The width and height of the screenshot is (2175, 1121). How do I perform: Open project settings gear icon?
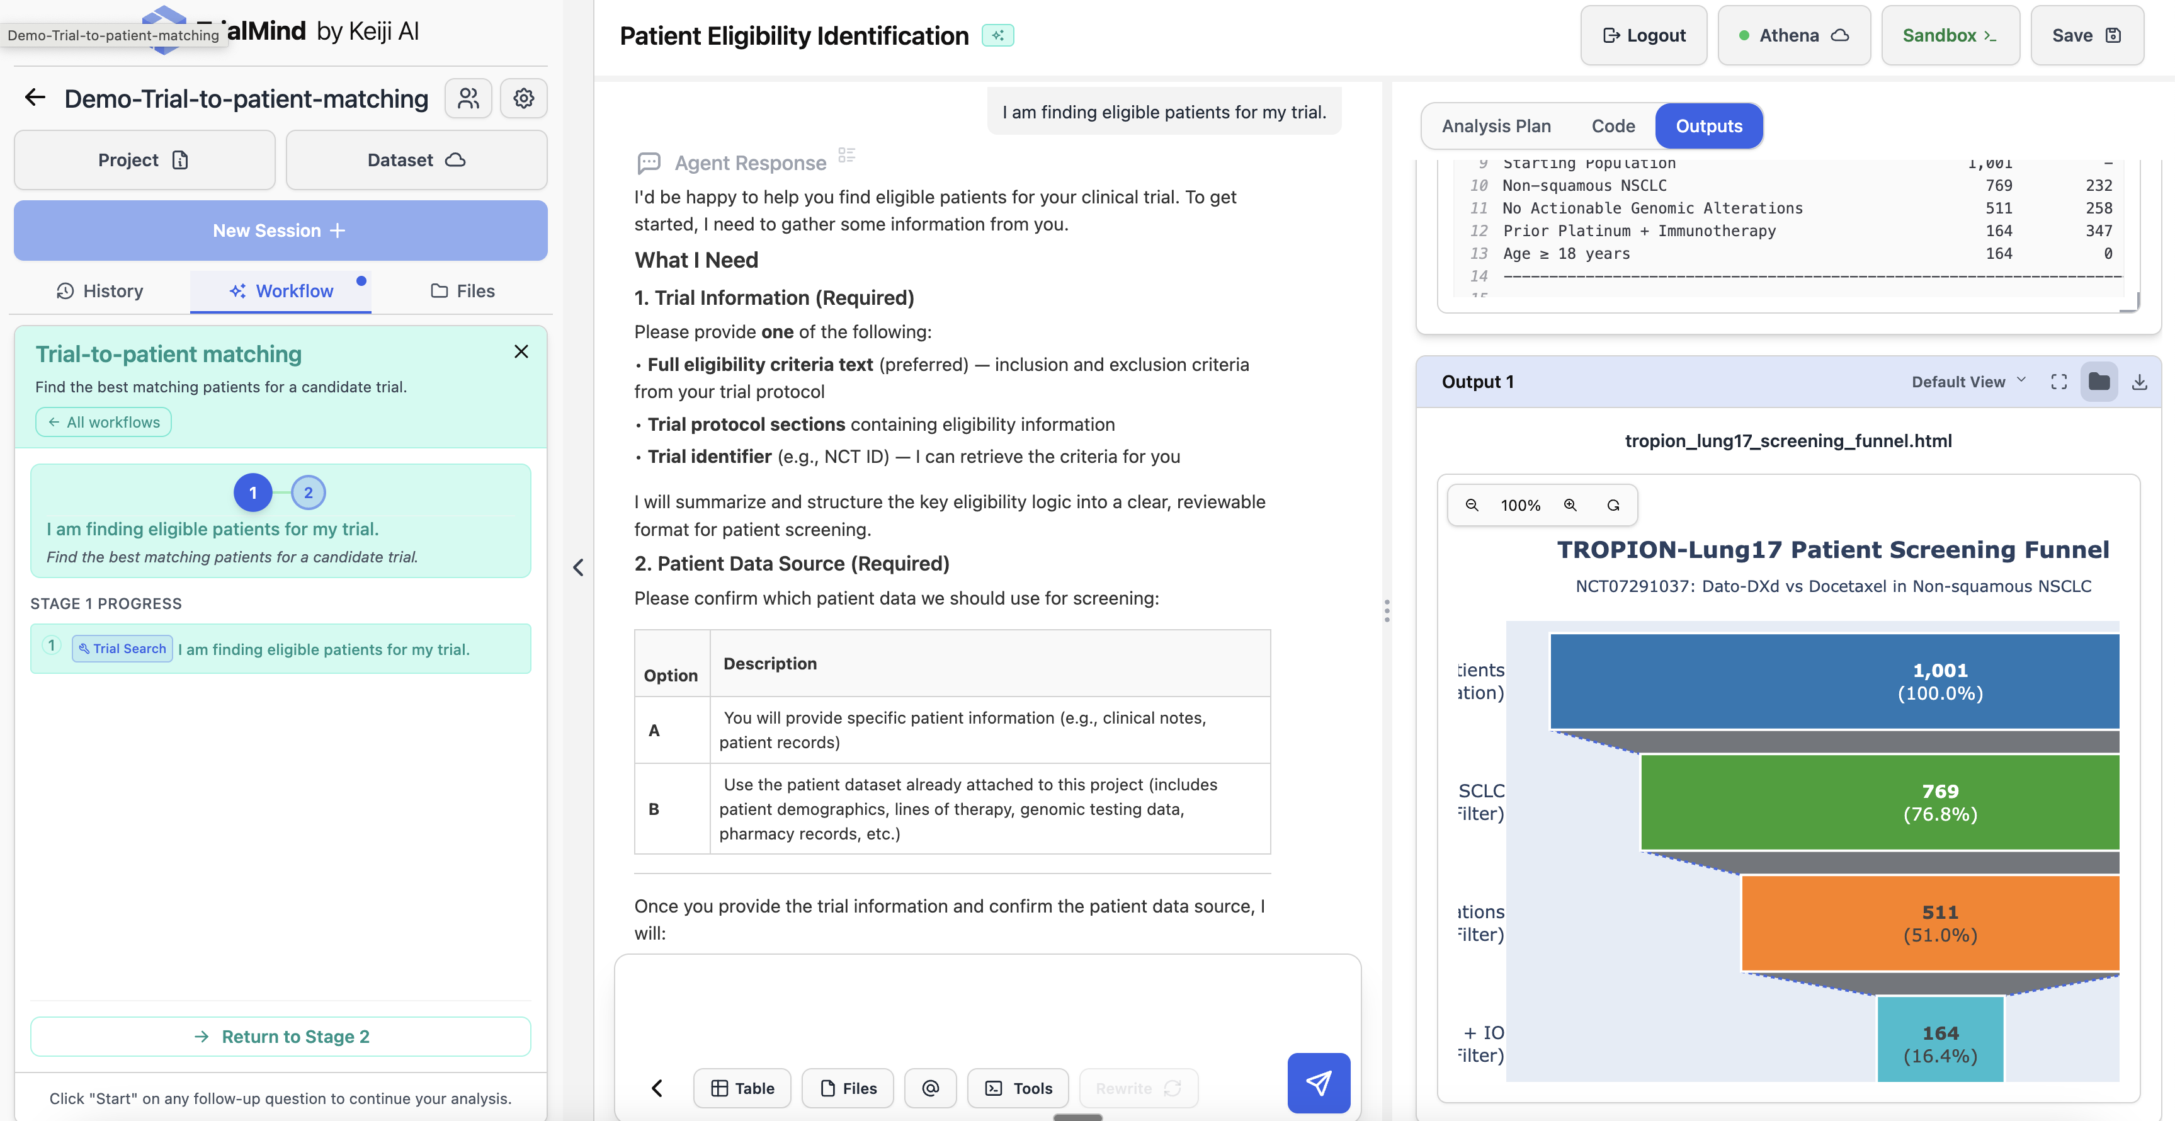tap(523, 99)
